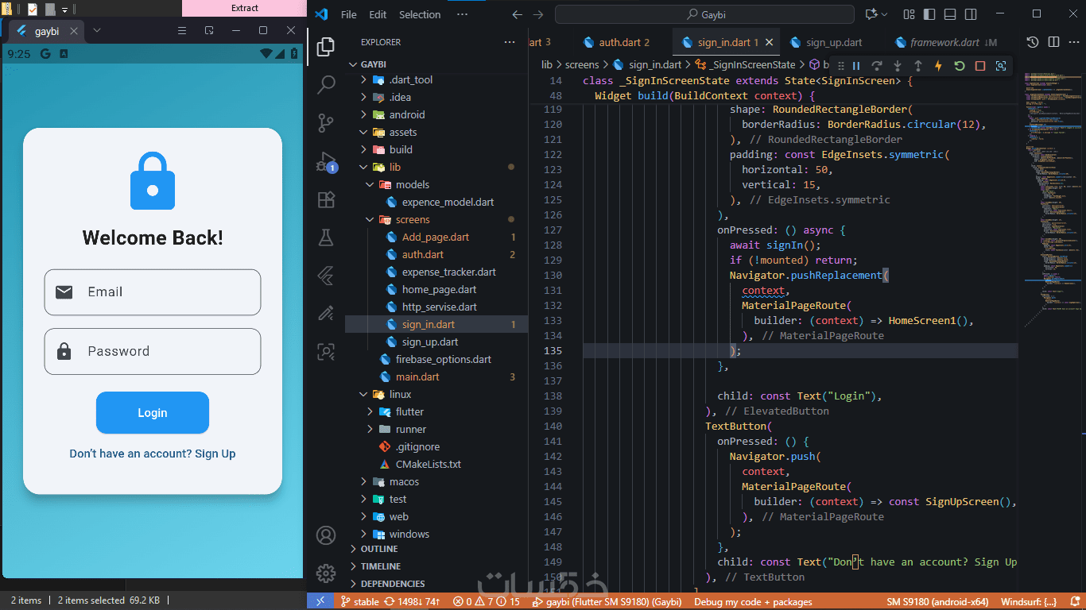
Task: Open the File menu
Action: click(x=348, y=14)
